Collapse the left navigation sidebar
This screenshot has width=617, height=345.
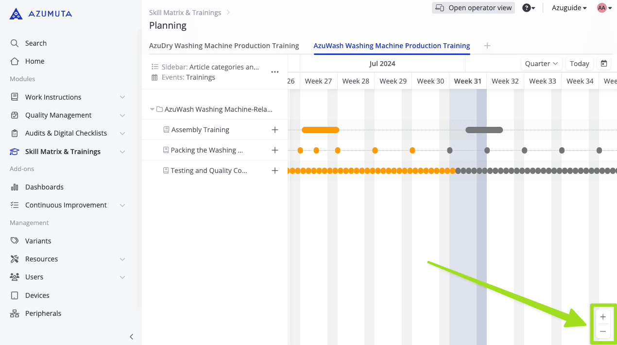click(131, 337)
